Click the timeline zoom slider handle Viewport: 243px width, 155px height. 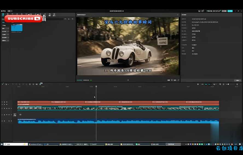(228, 84)
